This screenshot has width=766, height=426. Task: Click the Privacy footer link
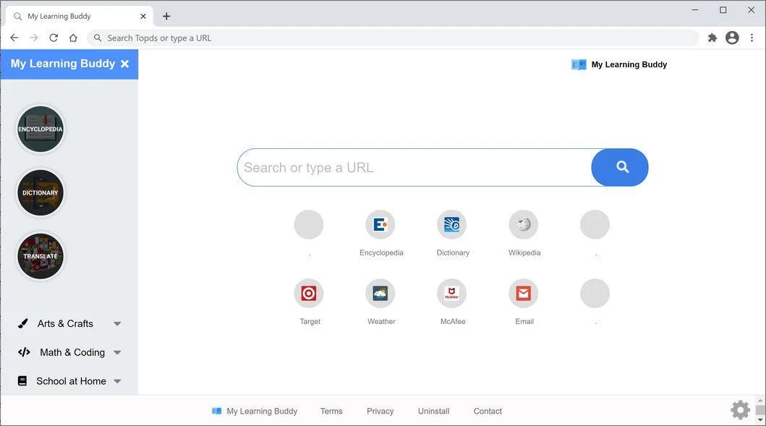pos(380,411)
